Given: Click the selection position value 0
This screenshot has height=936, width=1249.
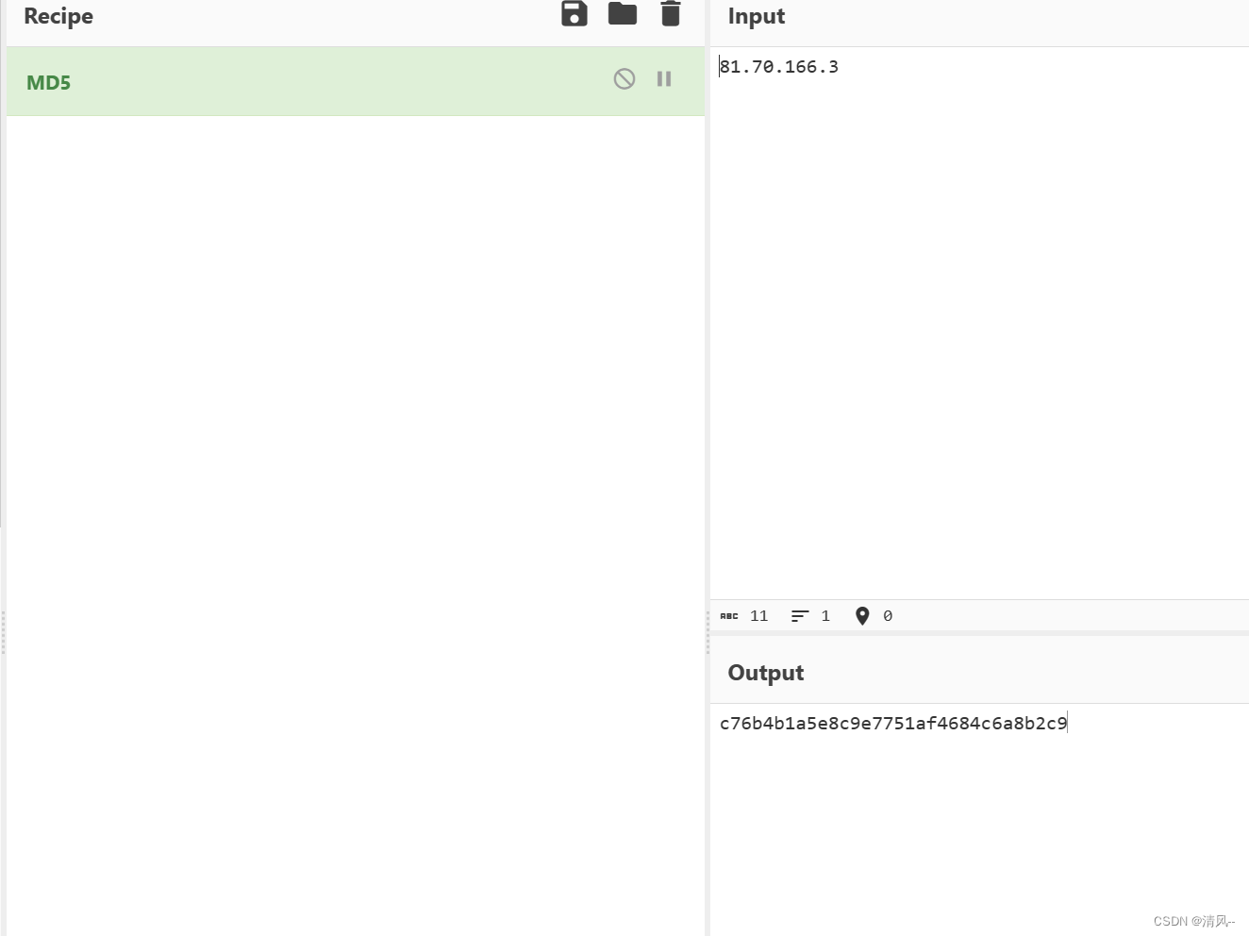Looking at the screenshot, I should point(888,616).
